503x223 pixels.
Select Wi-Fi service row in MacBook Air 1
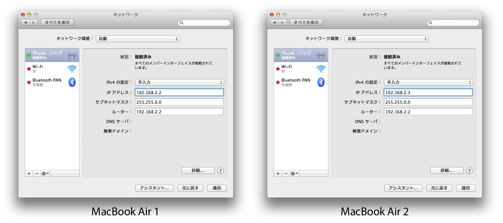[x=52, y=69]
